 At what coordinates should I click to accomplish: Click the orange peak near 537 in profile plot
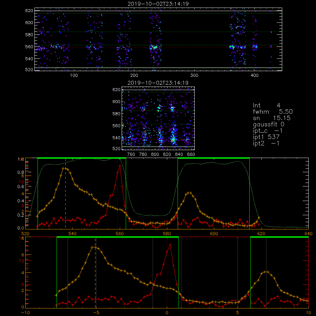[x=64, y=168]
